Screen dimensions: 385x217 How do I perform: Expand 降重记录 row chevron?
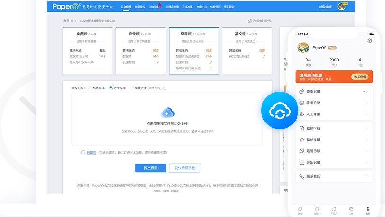367,103
